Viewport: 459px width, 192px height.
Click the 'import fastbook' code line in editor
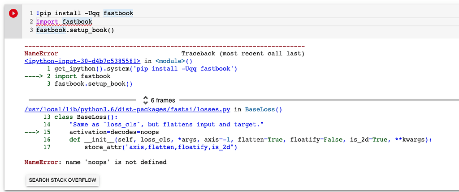64,21
